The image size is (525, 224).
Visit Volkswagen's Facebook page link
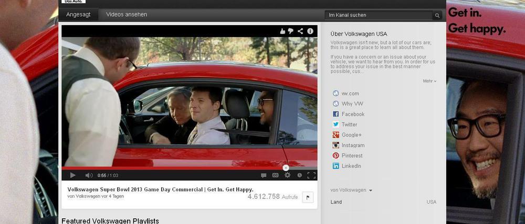pyautogui.click(x=353, y=114)
